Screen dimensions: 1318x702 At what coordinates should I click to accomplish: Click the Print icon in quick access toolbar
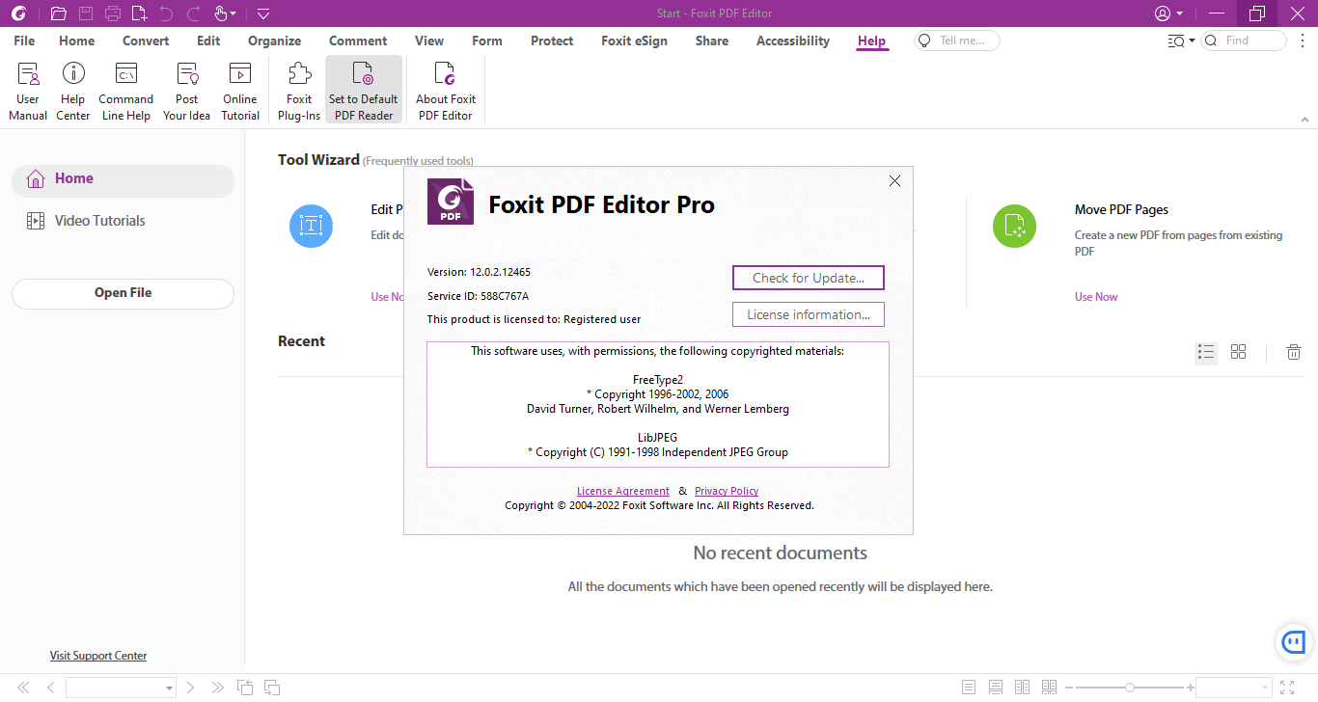tap(112, 13)
